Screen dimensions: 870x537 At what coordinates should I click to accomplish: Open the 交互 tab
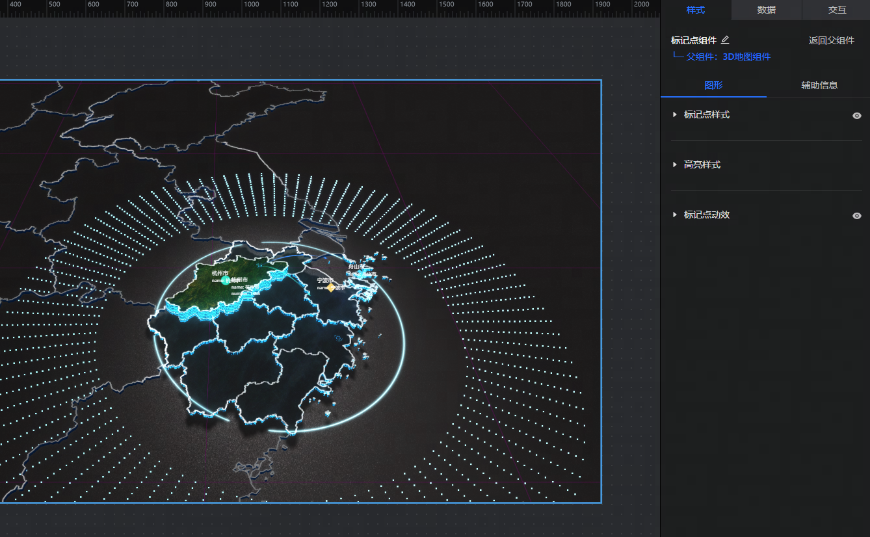[x=837, y=10]
